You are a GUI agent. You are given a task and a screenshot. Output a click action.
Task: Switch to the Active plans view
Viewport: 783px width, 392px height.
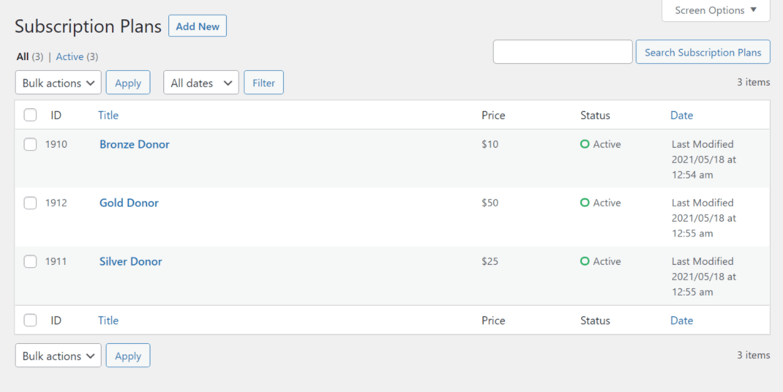click(x=70, y=57)
